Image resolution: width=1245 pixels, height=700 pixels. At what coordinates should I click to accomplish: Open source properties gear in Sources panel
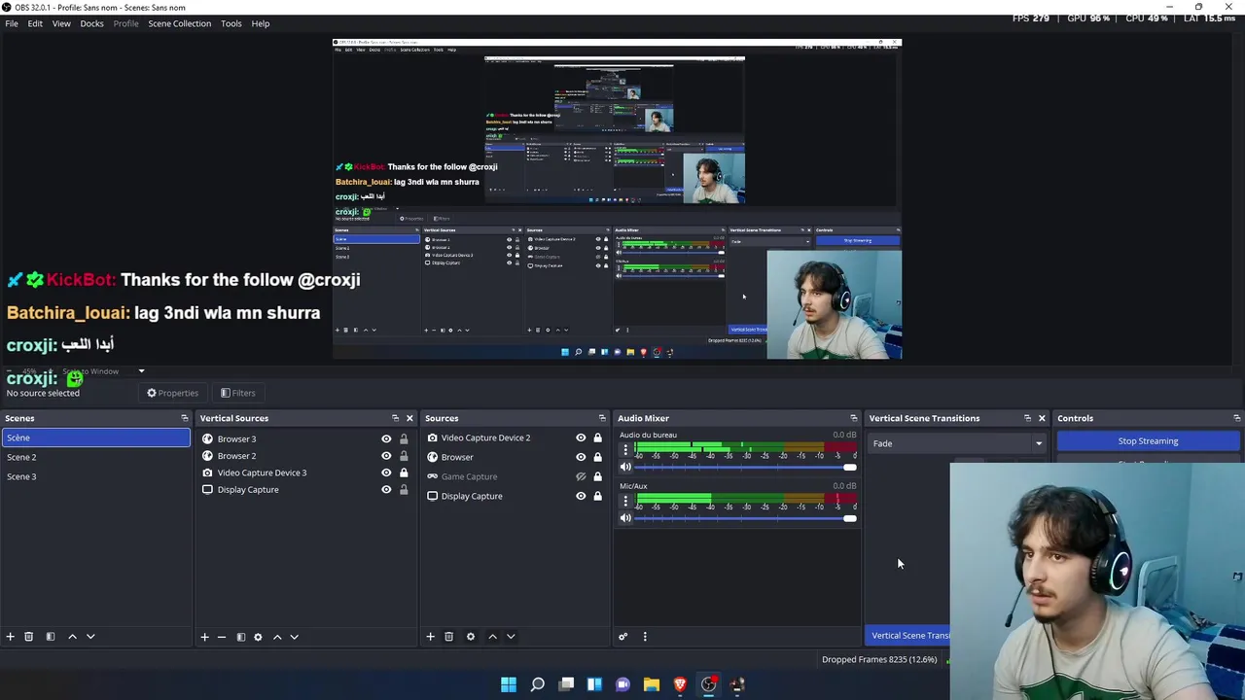(471, 637)
